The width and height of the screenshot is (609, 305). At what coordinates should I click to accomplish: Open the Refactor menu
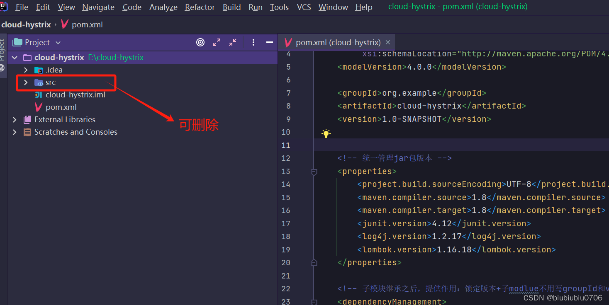click(x=200, y=7)
